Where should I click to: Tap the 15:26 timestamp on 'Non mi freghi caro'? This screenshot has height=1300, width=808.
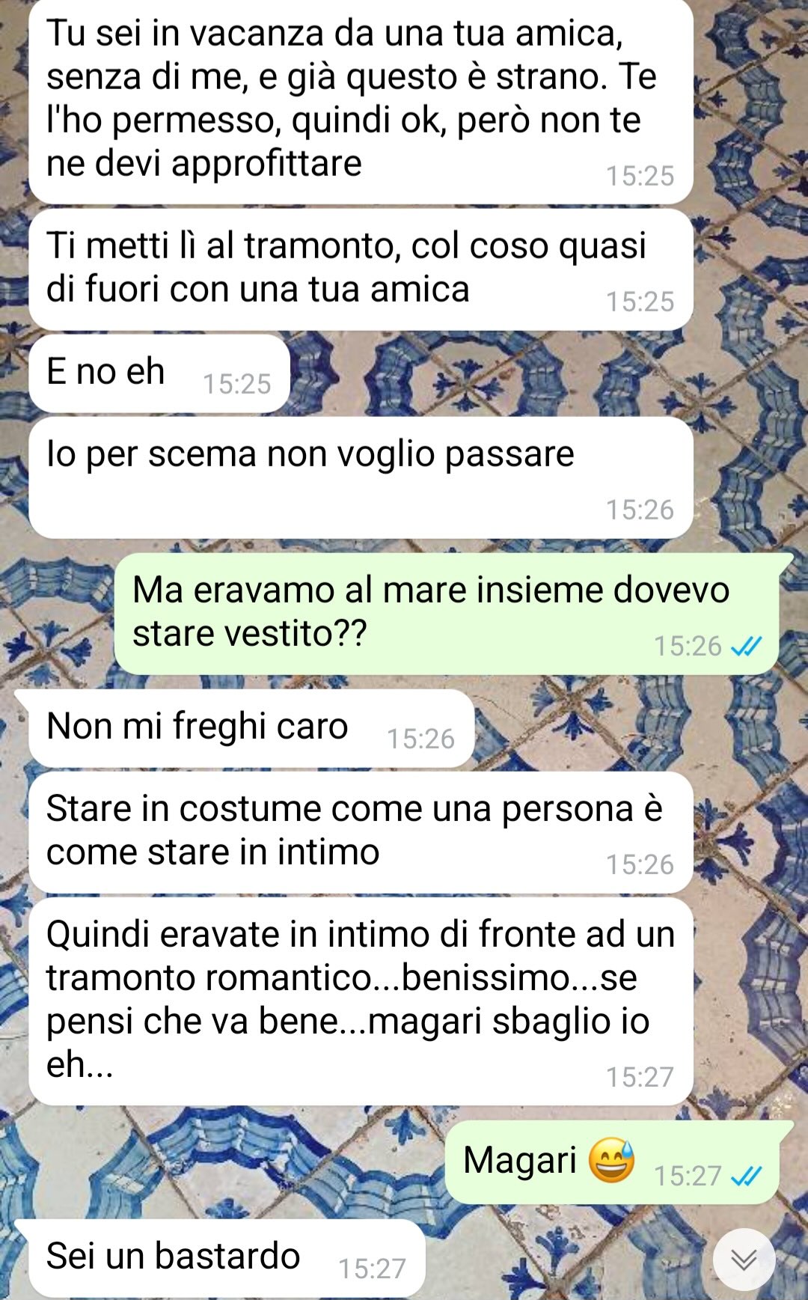tap(420, 739)
